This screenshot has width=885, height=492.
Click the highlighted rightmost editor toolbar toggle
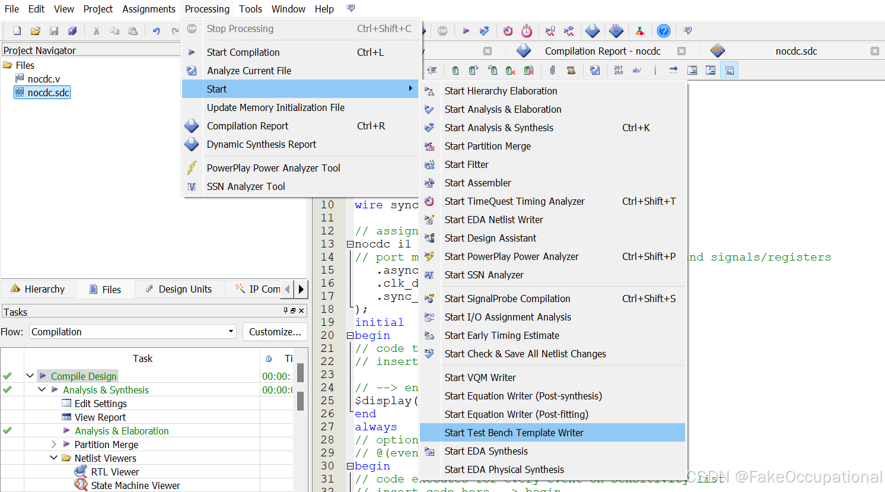(x=730, y=70)
